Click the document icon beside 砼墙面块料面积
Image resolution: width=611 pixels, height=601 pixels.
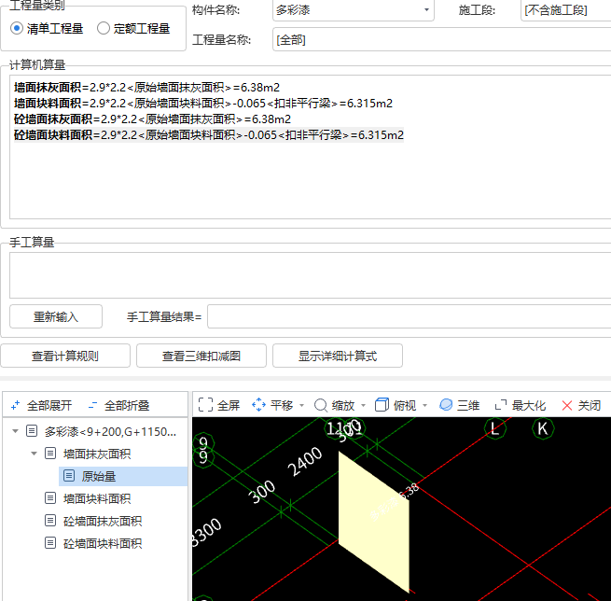50,542
